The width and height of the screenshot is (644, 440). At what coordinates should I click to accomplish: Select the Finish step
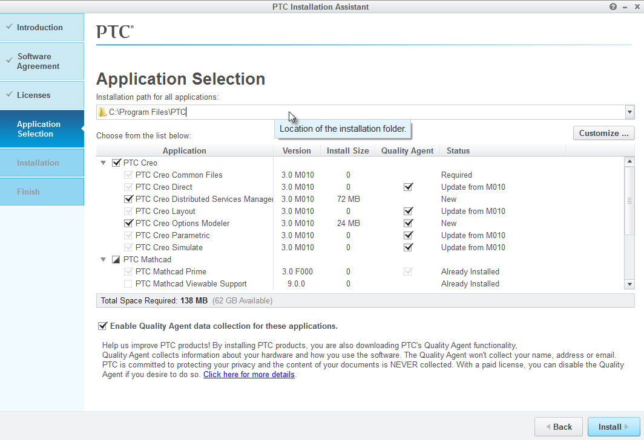point(42,192)
